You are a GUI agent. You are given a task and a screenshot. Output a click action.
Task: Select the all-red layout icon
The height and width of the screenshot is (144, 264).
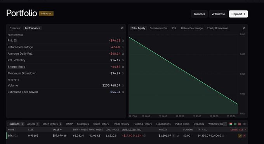point(240,124)
